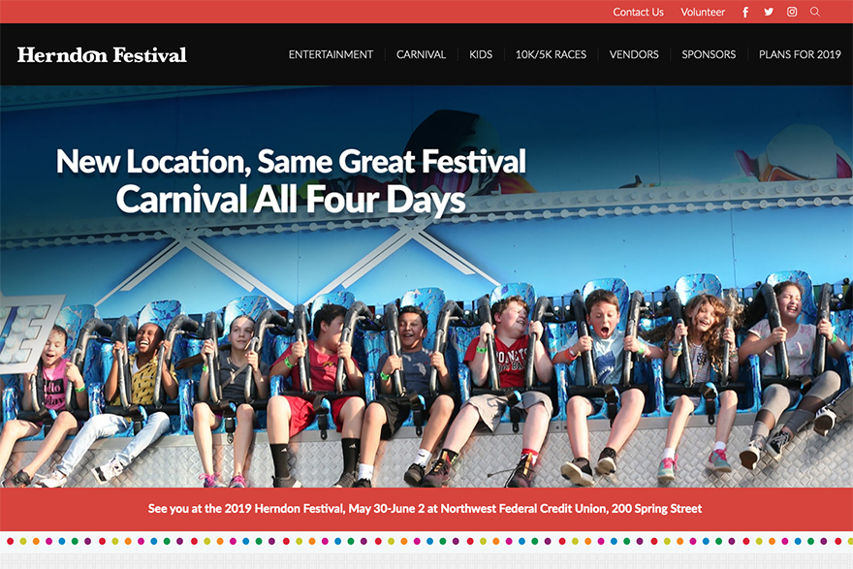
Task: Open the Instagram icon link
Action: tap(792, 12)
